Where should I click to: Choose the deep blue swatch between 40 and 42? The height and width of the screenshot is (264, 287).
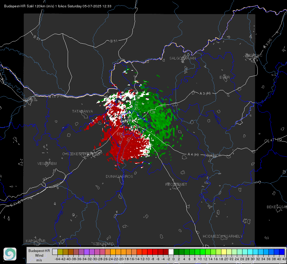282,252
